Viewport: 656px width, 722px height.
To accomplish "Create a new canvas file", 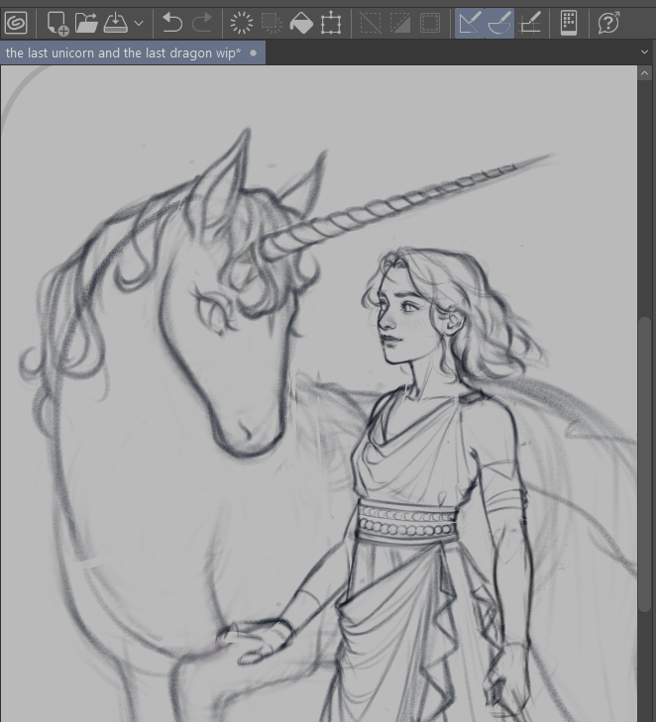I will 57,23.
